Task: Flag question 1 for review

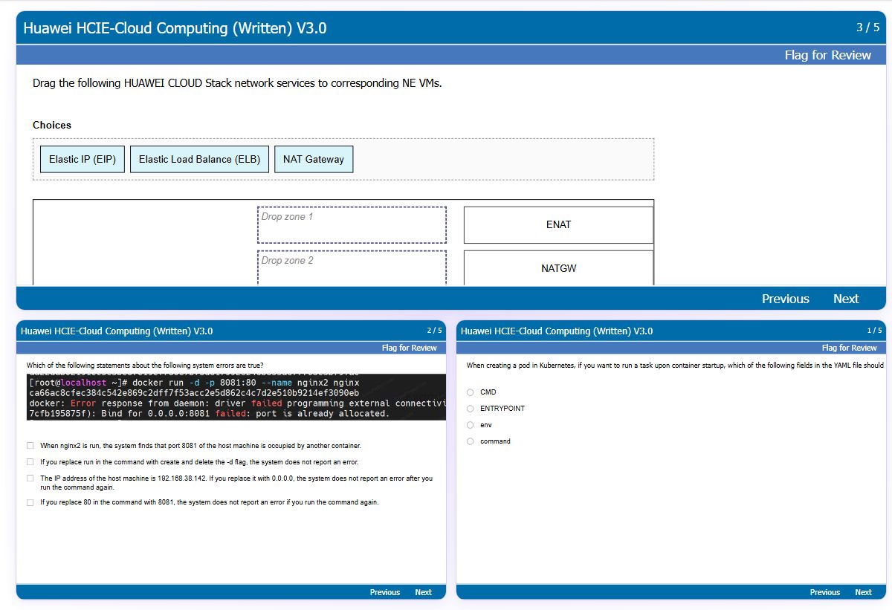Action: (x=849, y=348)
